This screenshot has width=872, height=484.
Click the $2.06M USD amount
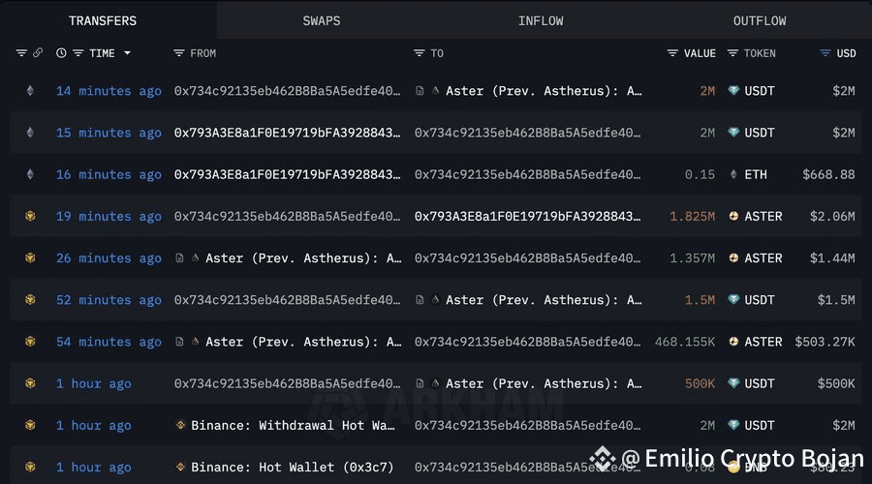[832, 216]
